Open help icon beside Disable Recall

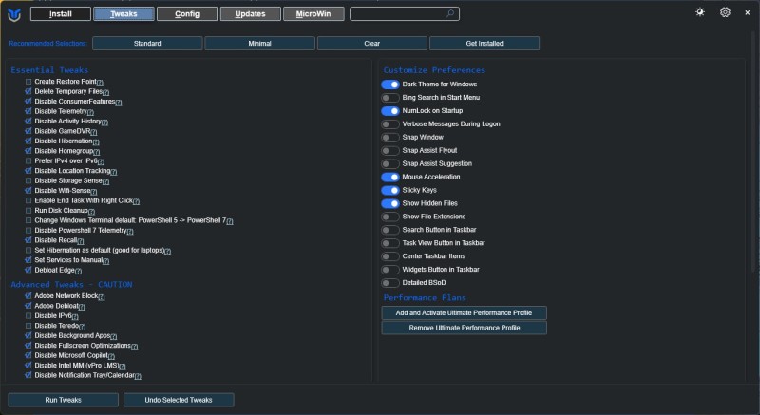(x=81, y=241)
